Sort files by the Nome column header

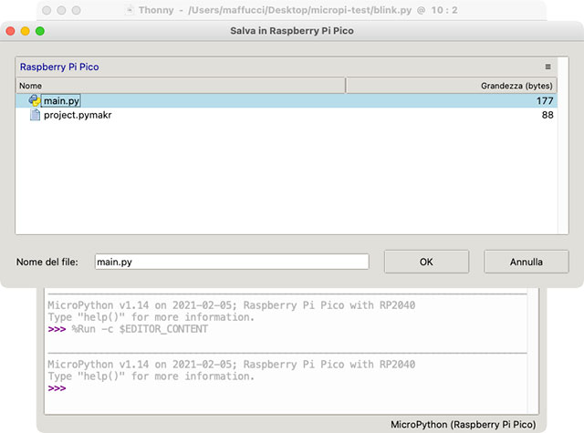coord(180,85)
